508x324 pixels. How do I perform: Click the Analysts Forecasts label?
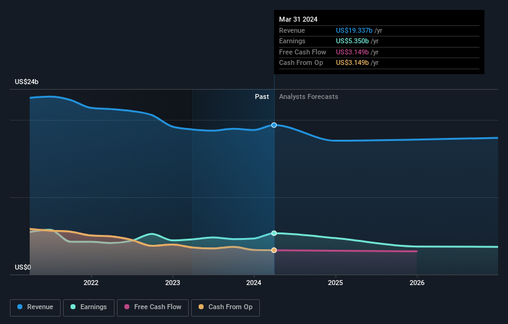[x=308, y=97]
